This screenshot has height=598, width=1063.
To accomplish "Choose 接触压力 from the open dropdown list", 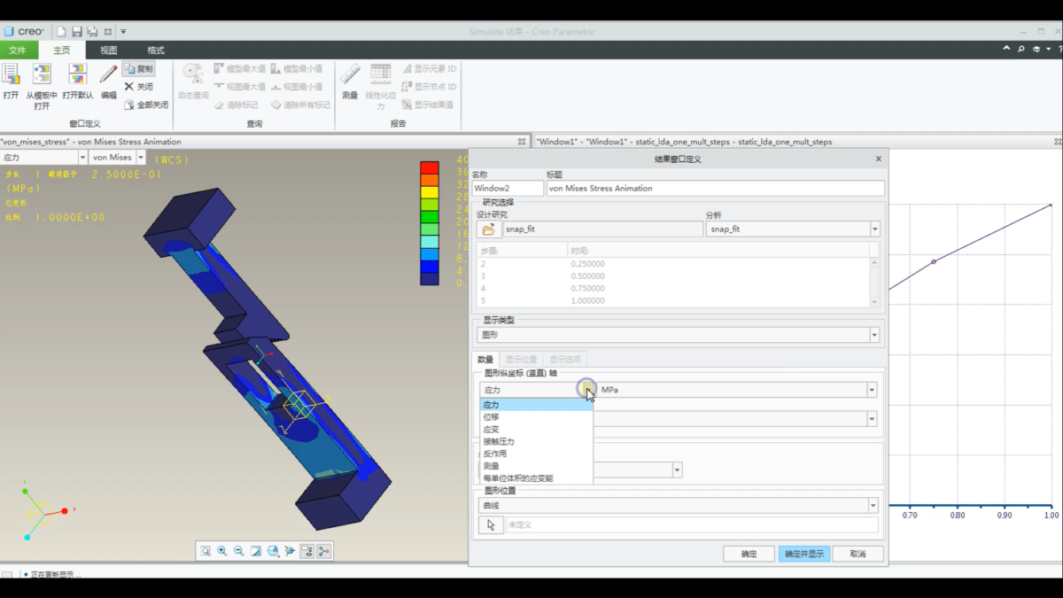I will (x=536, y=441).
